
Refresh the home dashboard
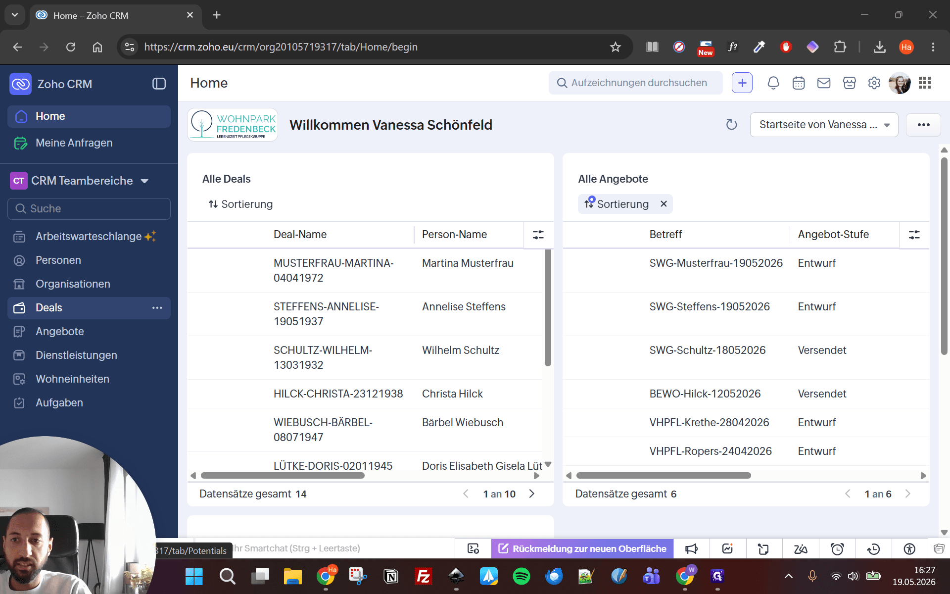click(731, 125)
